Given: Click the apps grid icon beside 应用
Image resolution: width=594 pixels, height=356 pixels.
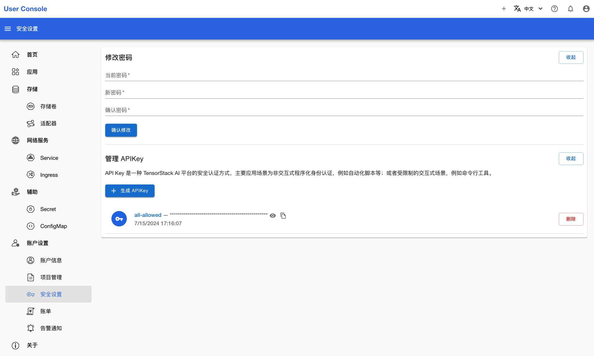Looking at the screenshot, I should (15, 72).
